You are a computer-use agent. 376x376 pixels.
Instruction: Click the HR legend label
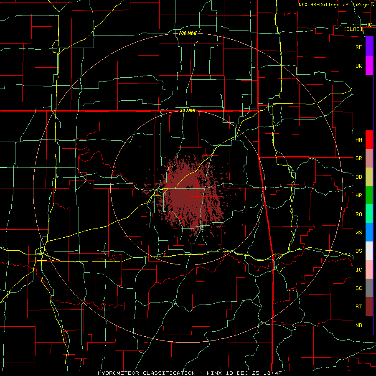(358, 196)
